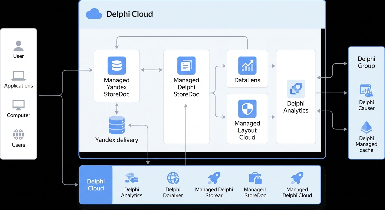Select the "Managed Layout Cloud" label
Image resolution: width=385 pixels, height=210 pixels.
click(x=247, y=130)
